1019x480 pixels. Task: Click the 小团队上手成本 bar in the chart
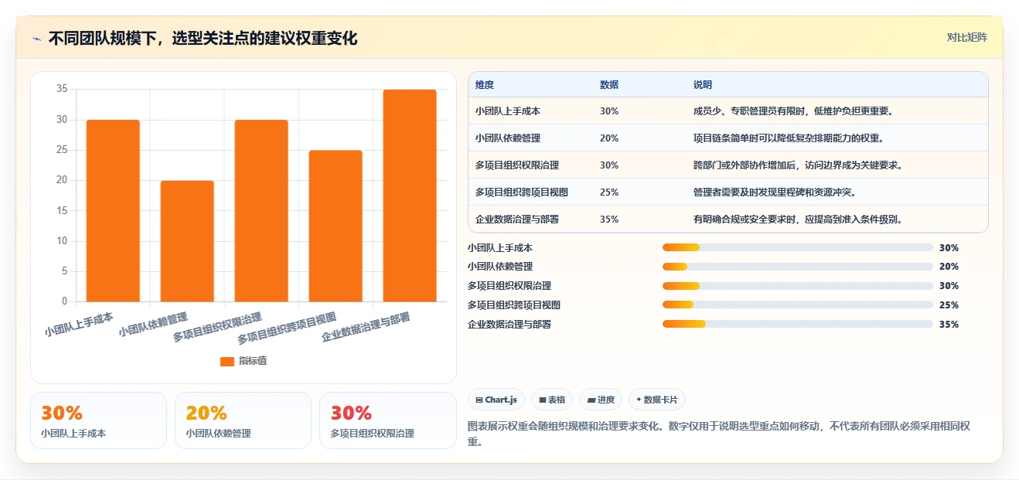(113, 211)
